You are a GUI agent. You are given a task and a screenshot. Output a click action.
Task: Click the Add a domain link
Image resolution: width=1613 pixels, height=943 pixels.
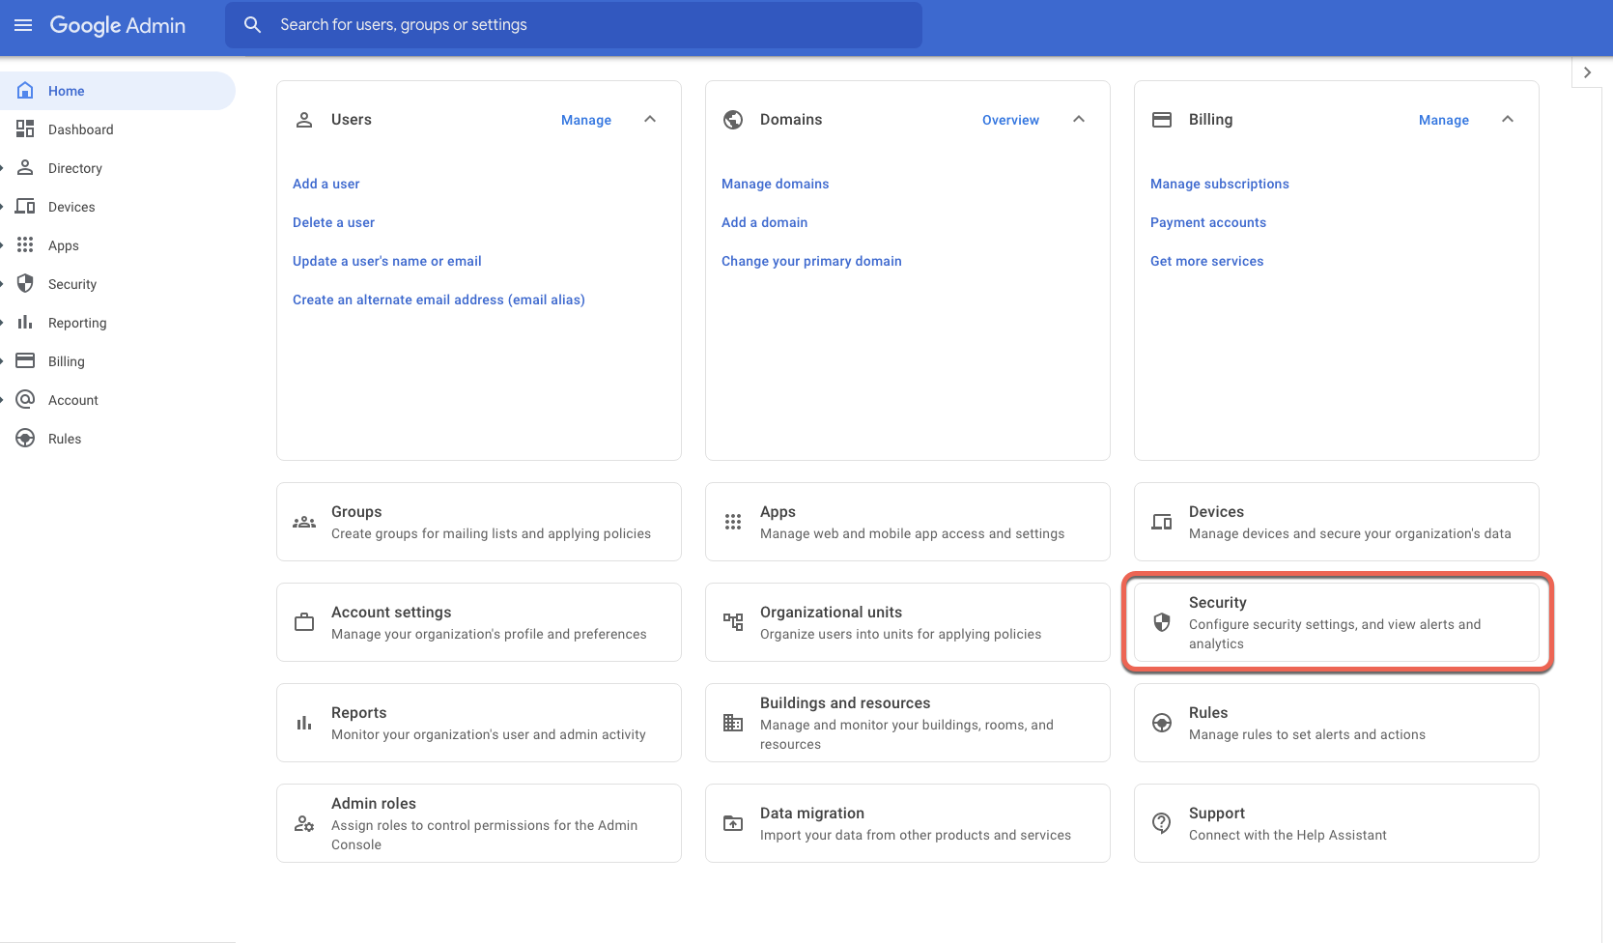tap(764, 222)
